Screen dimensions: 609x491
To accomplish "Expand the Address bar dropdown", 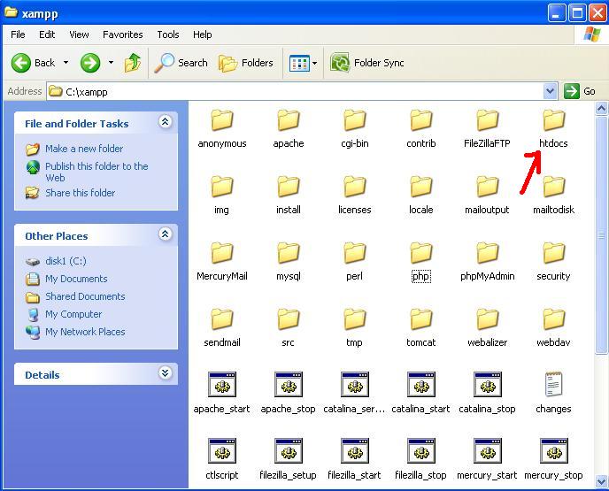I will 550,91.
